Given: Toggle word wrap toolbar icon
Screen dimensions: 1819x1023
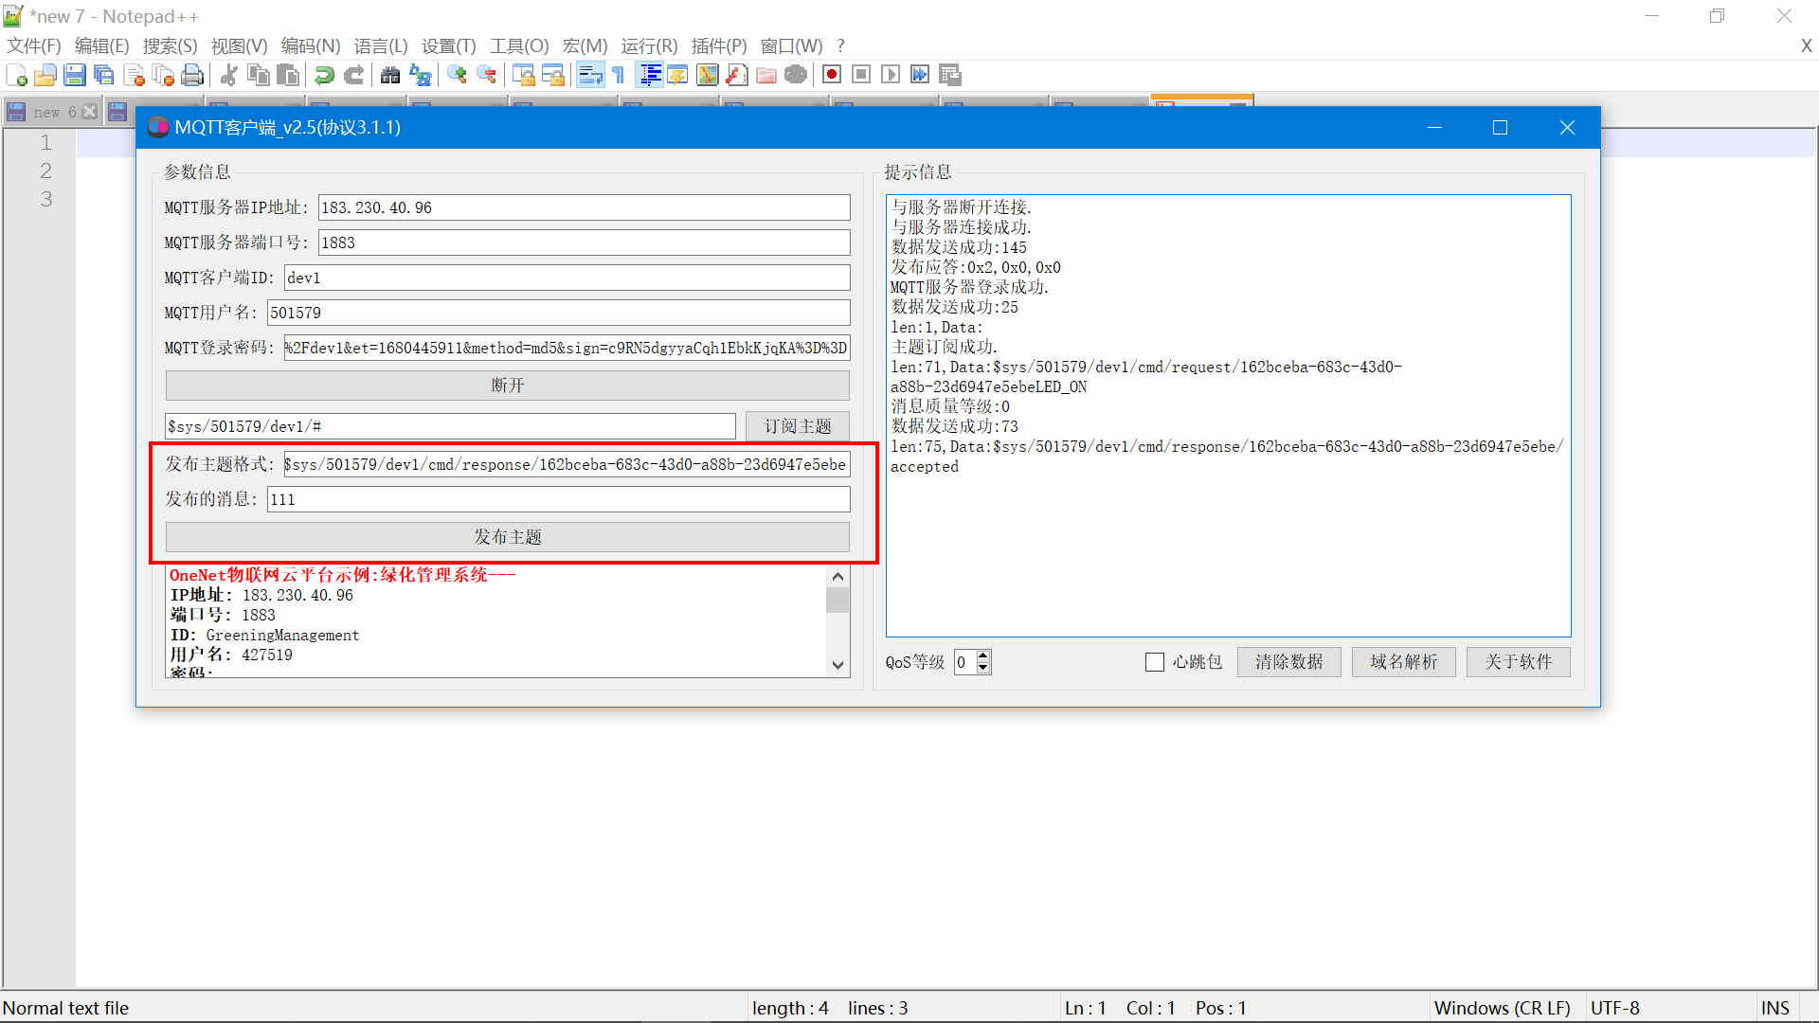Looking at the screenshot, I should pos(589,75).
